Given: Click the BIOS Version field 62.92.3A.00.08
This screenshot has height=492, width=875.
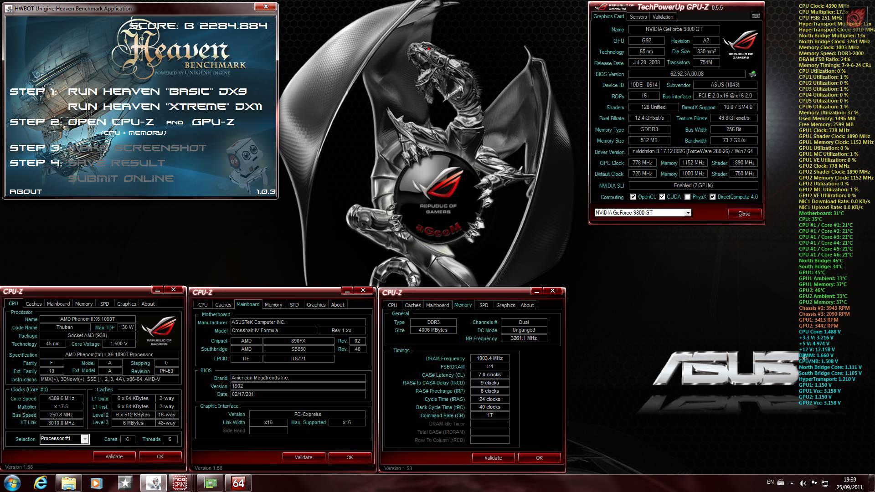Looking at the screenshot, I should 687,74.
